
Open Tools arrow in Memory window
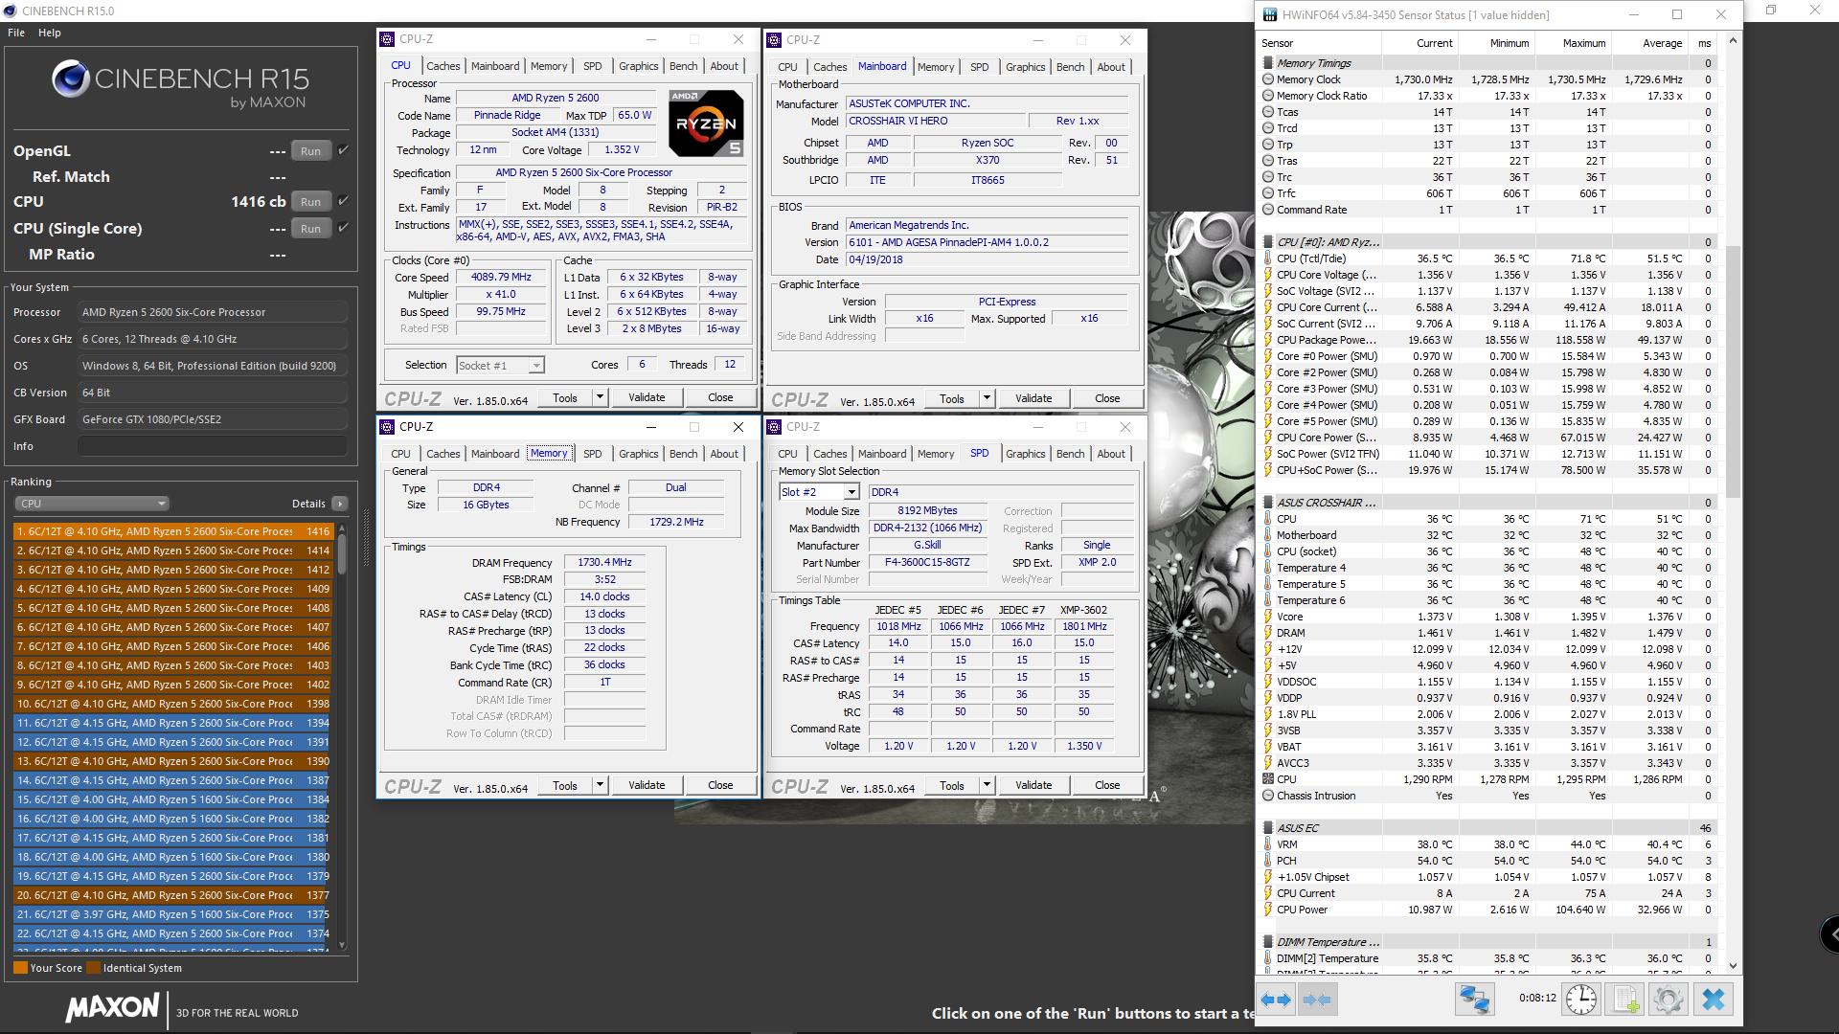(x=600, y=785)
